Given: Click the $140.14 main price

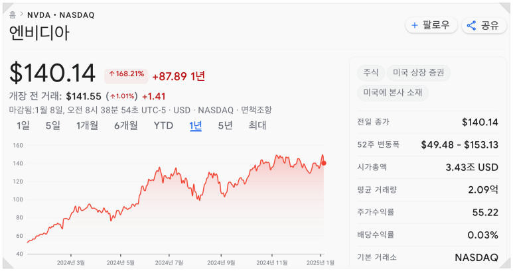Looking at the screenshot, I should pos(52,73).
